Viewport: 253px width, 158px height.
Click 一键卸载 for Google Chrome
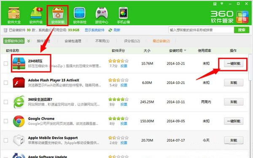point(234,121)
